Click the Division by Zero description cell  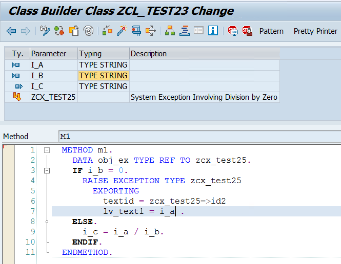point(205,97)
